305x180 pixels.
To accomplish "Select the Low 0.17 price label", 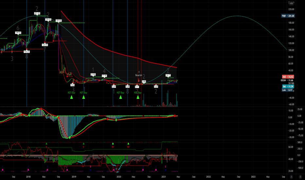I will click(288, 90).
